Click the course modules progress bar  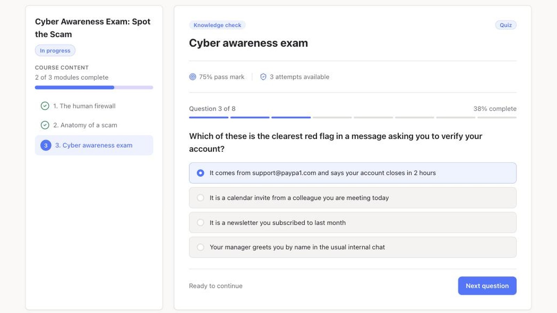94,88
